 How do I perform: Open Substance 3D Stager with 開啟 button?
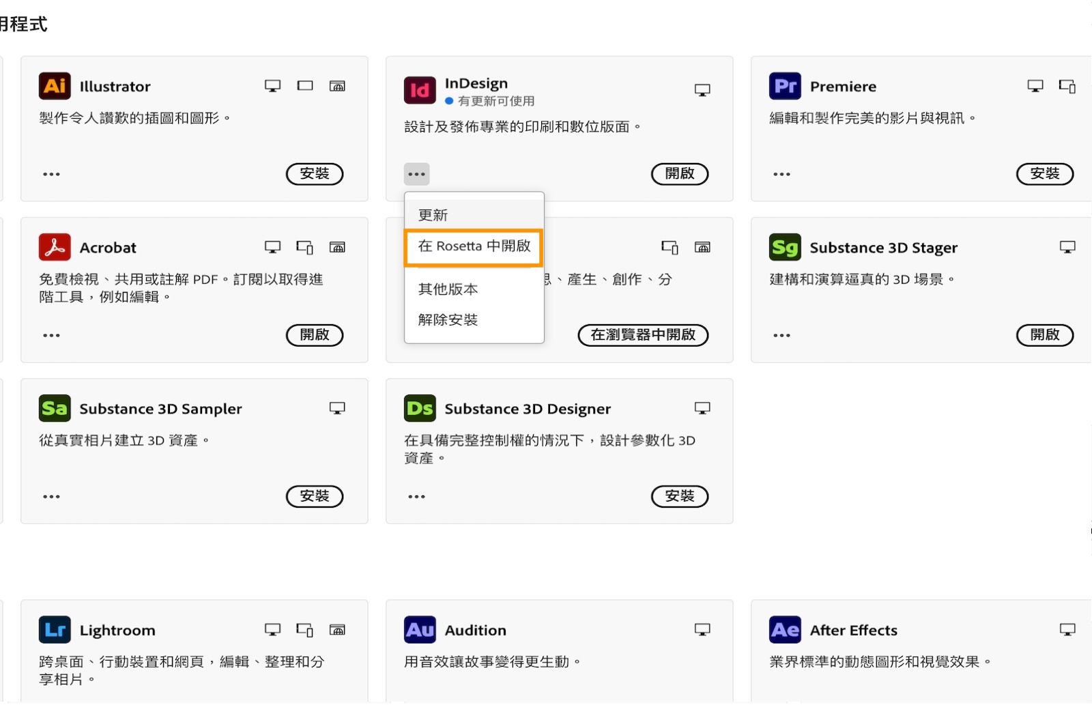tap(1045, 335)
